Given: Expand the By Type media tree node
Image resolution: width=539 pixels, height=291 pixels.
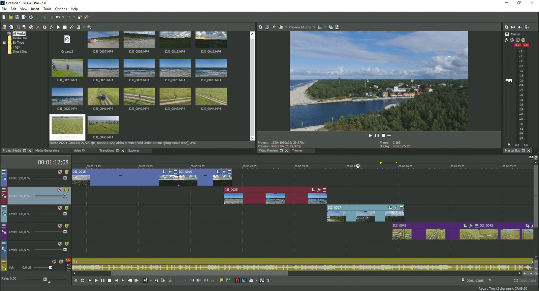Looking at the screenshot, I should (x=4, y=43).
